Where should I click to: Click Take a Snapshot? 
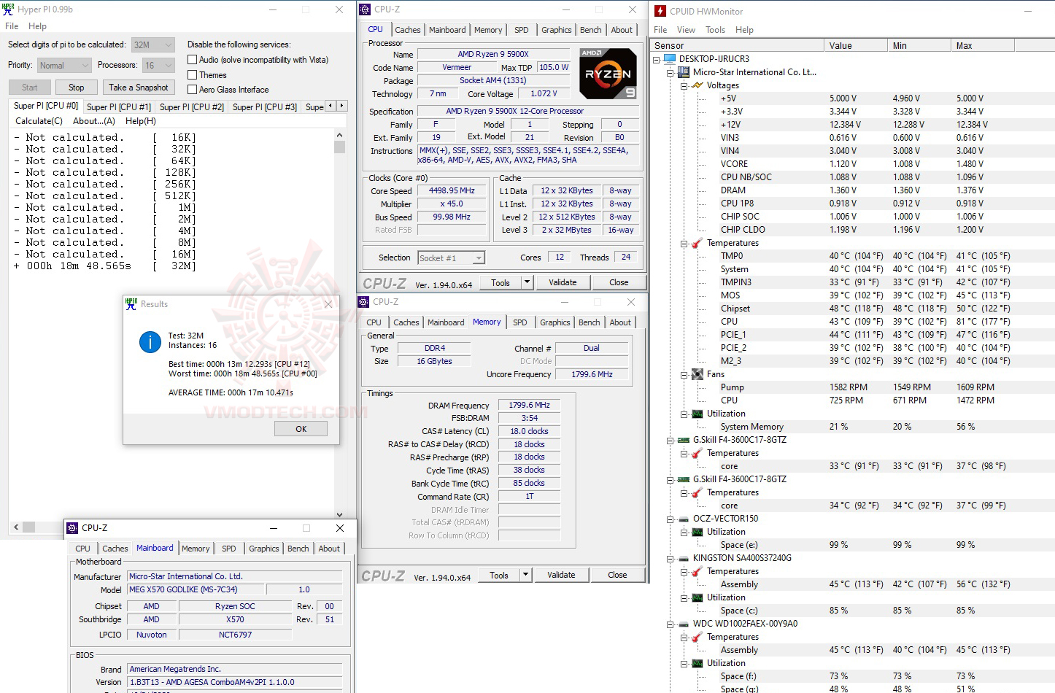tap(139, 88)
